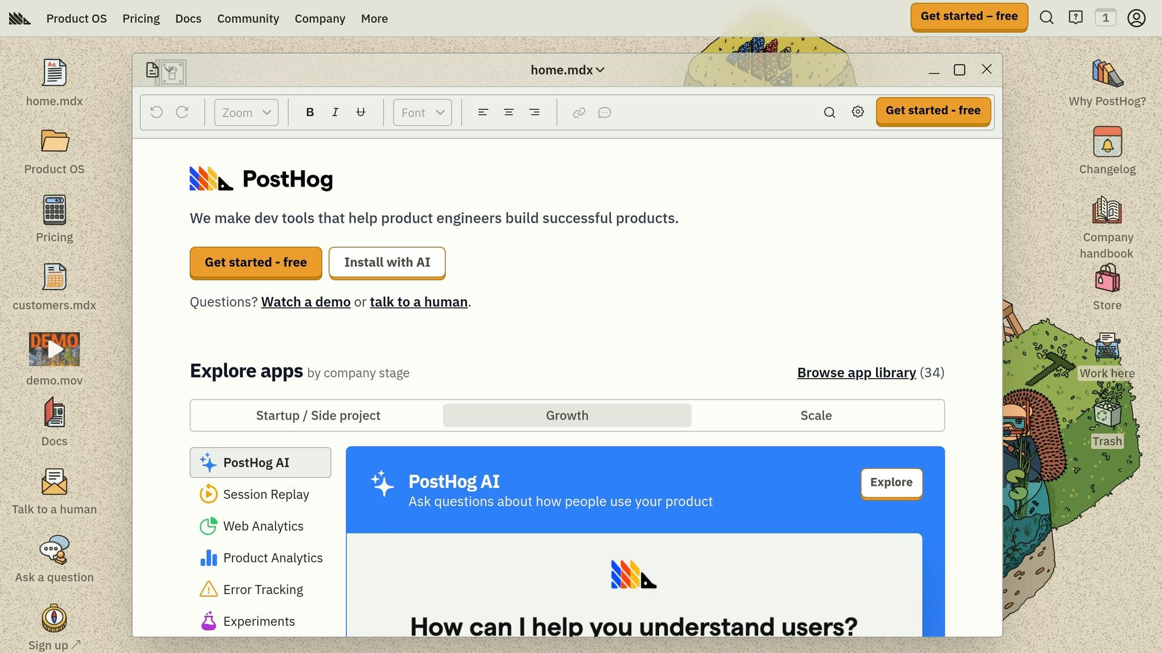Apply strikethrough formatting
This screenshot has width=1162, height=653.
tap(360, 112)
